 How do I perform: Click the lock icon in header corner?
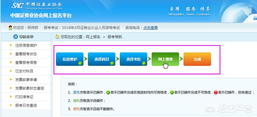(x=255, y=18)
